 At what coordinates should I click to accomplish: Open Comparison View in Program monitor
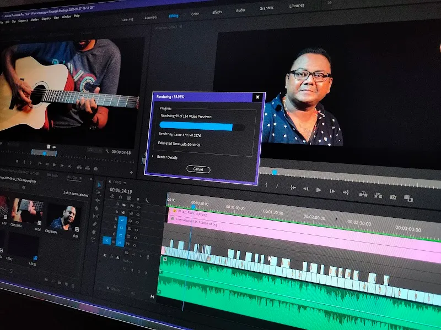(x=408, y=199)
